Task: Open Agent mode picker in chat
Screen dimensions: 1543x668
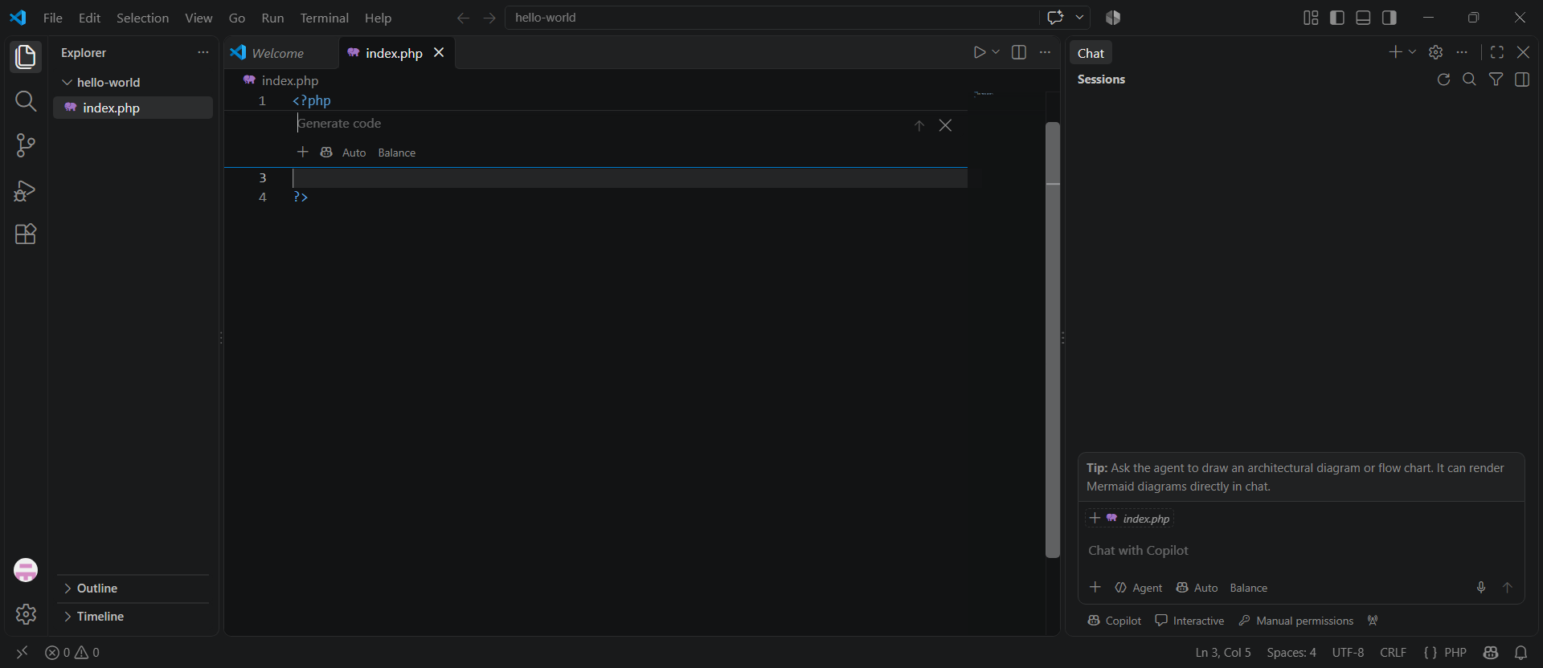Action: tap(1139, 588)
